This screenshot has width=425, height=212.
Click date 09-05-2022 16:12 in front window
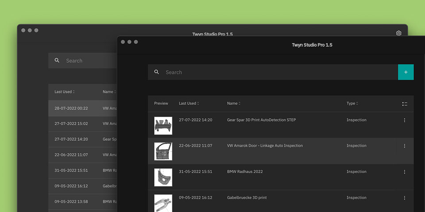tap(195, 197)
